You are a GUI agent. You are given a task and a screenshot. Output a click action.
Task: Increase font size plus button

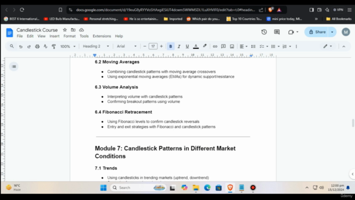tap(161, 47)
